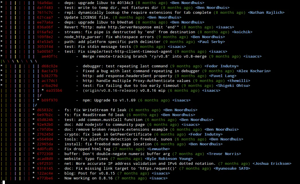The image size is (300, 184).
Task: Click author name <Pavel Lang>
Action: (223, 76)
